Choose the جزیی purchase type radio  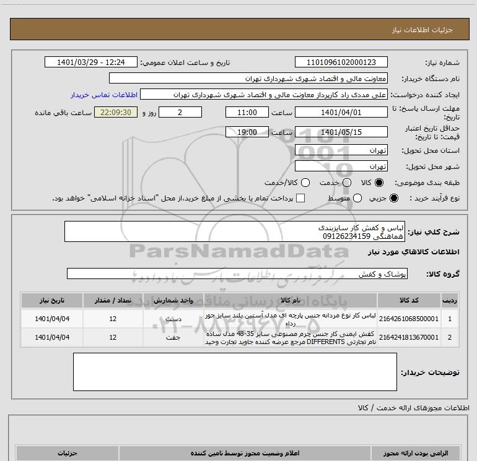[x=393, y=199]
